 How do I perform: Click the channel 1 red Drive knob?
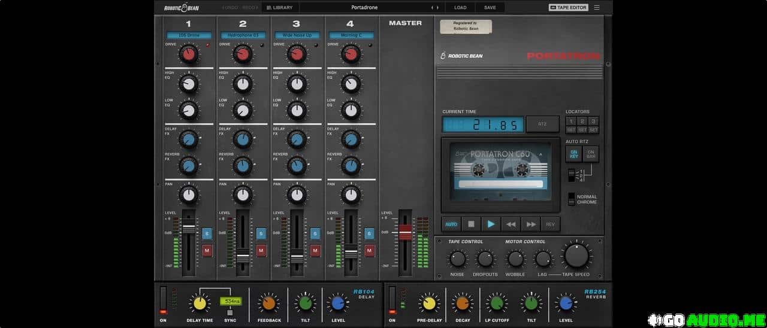(x=189, y=55)
